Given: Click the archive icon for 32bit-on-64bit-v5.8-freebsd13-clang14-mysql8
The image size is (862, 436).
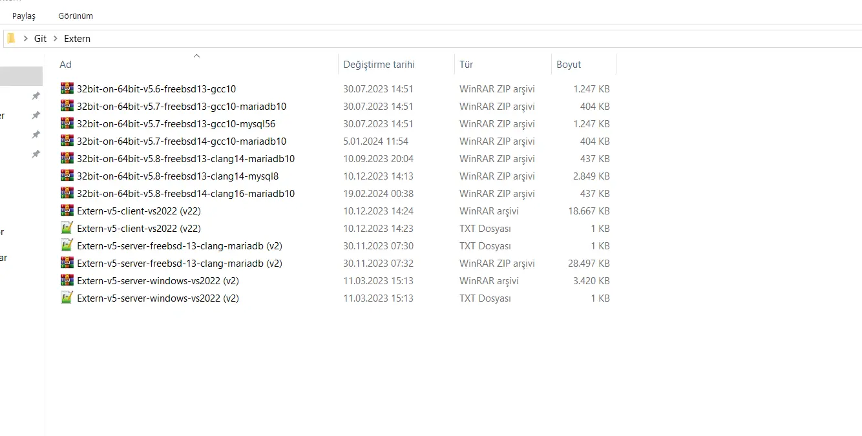Looking at the screenshot, I should (x=67, y=176).
